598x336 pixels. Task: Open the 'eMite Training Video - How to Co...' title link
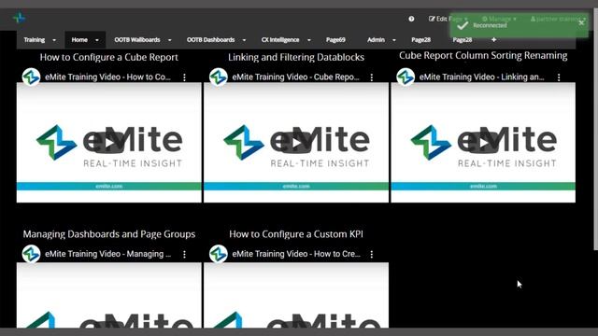point(108,77)
